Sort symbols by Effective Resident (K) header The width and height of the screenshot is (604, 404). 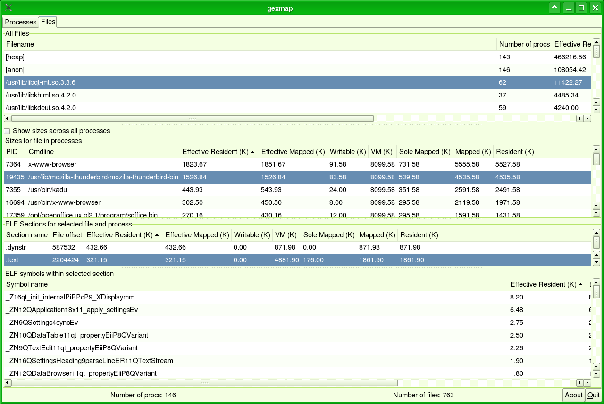(x=546, y=284)
